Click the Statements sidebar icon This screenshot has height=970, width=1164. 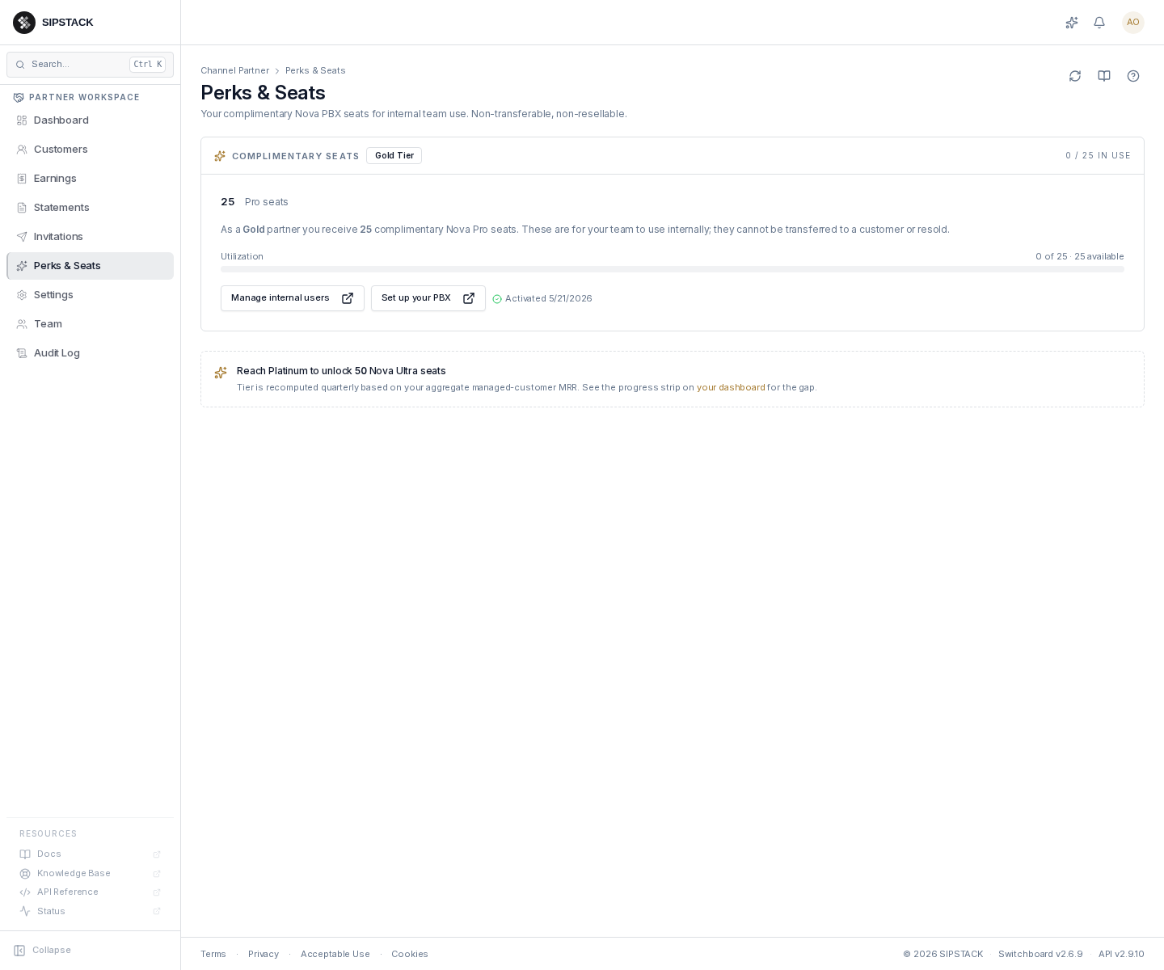point(22,208)
